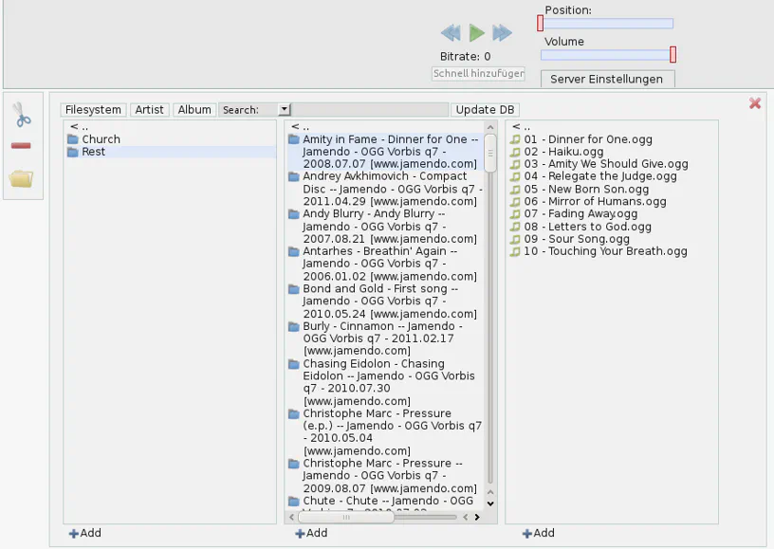Open Amity in Fame - Dinner for One folder
This screenshot has height=549, width=774.
(x=385, y=152)
